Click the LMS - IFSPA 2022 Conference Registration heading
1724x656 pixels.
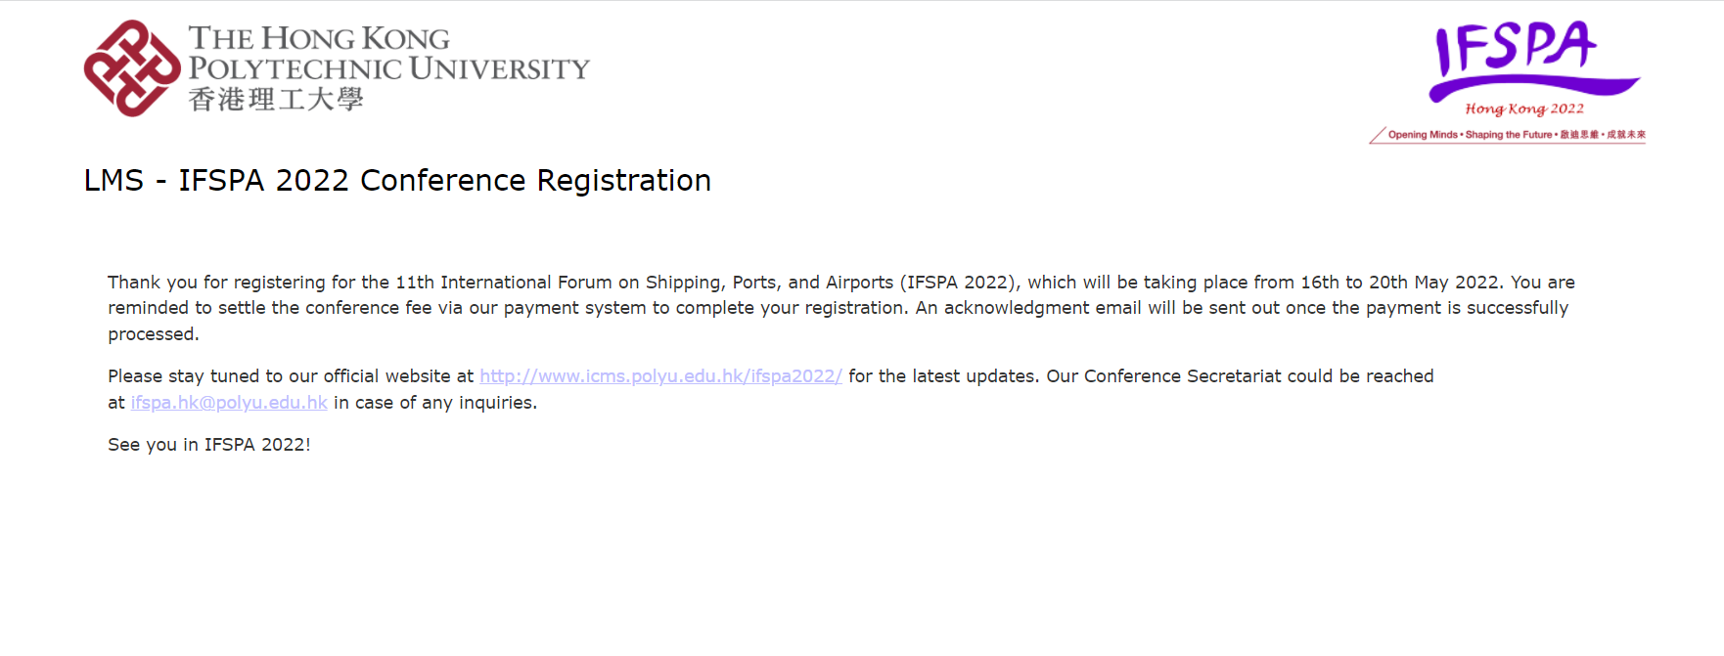tap(397, 181)
